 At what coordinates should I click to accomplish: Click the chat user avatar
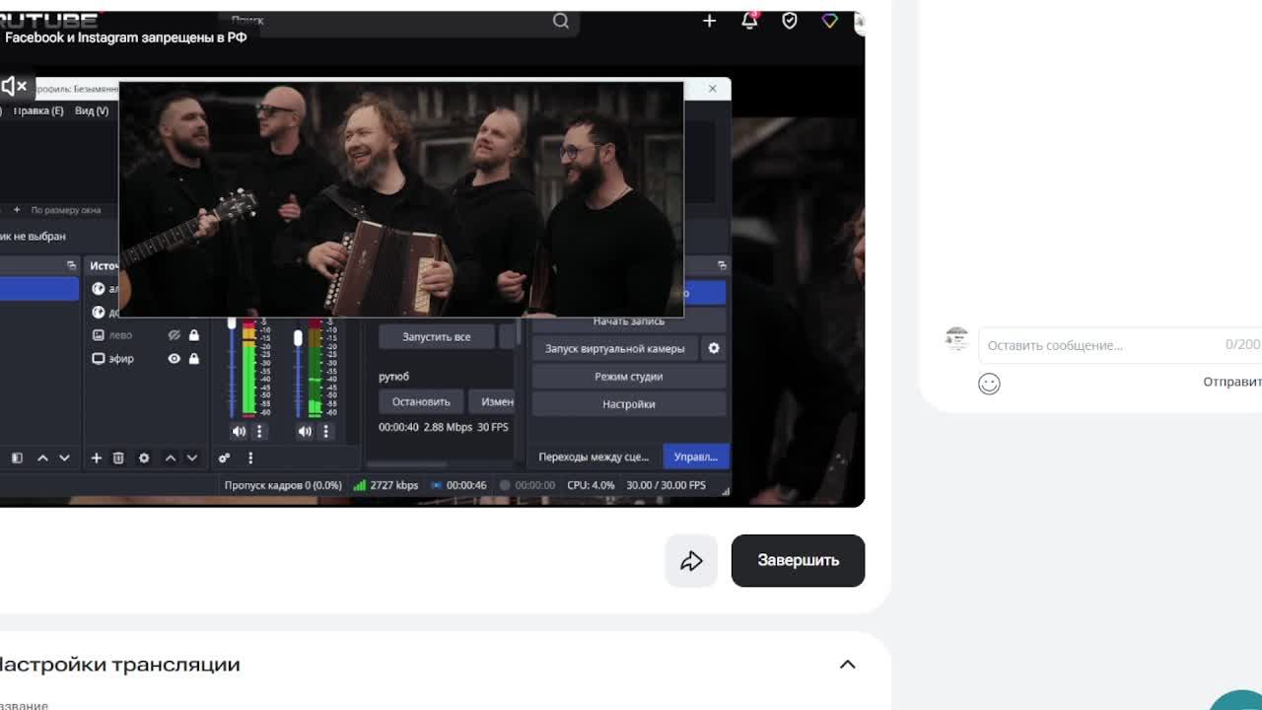[956, 340]
